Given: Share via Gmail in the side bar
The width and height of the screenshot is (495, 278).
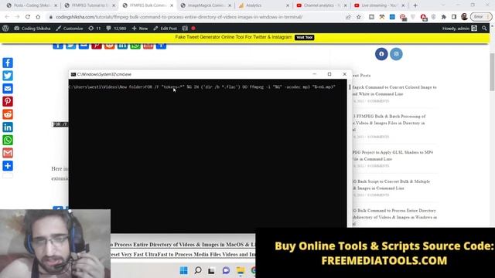Looking at the screenshot, I should click(x=8, y=153).
